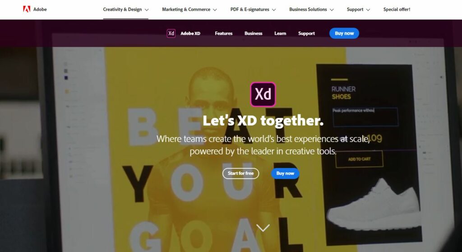Expand the Creativity & Design chevron
This screenshot has width=462, height=252.
pyautogui.click(x=147, y=10)
